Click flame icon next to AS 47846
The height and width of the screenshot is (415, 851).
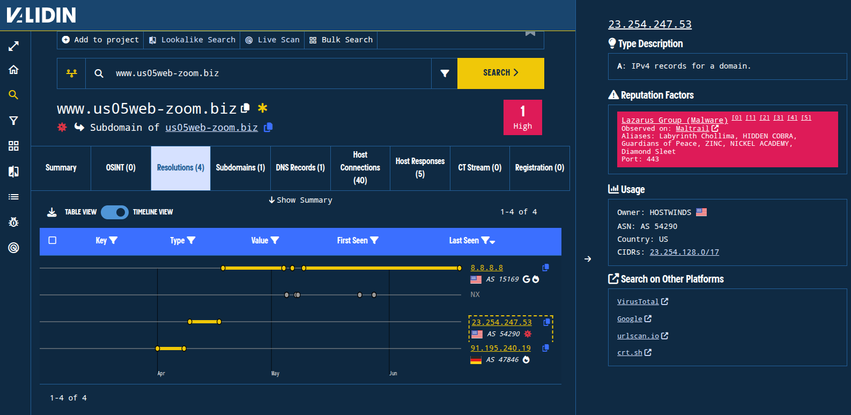526,360
